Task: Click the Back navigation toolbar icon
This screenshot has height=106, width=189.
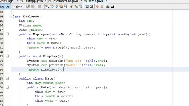Action: [x=33, y=6]
